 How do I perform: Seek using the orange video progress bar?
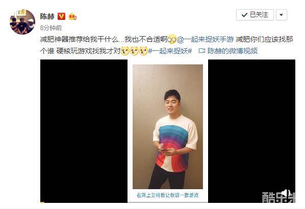click(x=42, y=202)
